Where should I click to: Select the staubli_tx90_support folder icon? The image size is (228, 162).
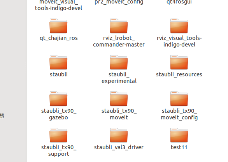[x=58, y=135]
